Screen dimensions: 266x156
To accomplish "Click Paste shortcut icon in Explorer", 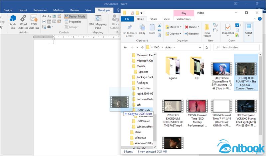I will tap(160, 35).
